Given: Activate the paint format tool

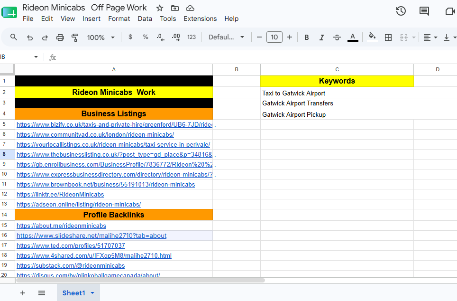Looking at the screenshot, I should (75, 38).
